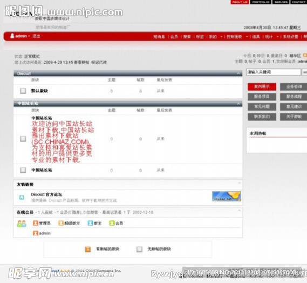This screenshot has height=283, width=307.
Task: Click the orange icon beside admin in online list
Action: [36, 233]
